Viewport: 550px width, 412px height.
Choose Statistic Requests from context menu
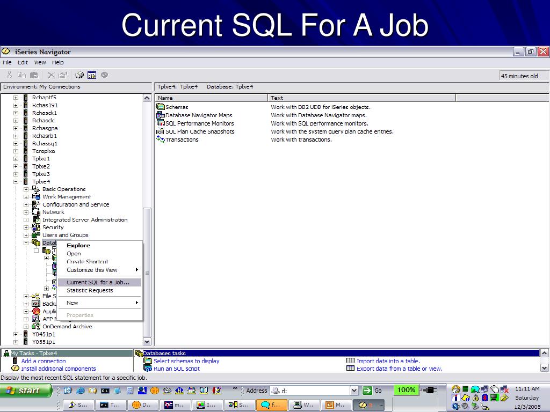[x=99, y=290]
